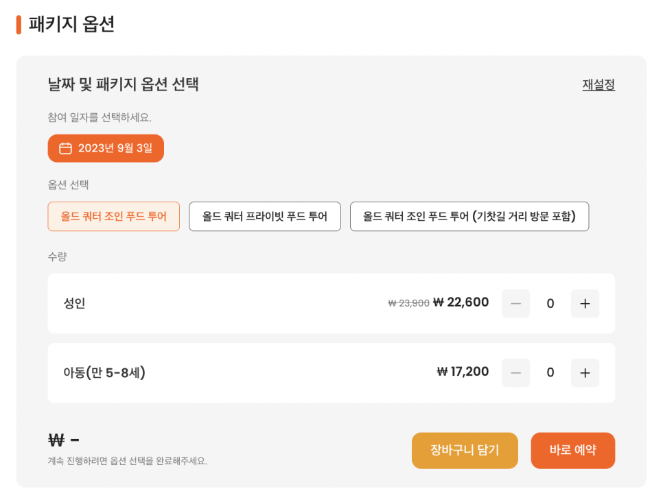Open the calendar icon date picker
Image resolution: width=663 pixels, height=491 pixels.
coord(106,148)
